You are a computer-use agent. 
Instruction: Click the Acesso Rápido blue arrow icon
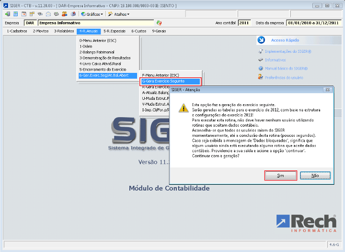click(x=261, y=40)
